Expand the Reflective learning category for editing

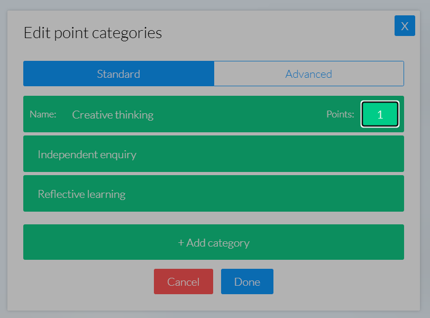tap(213, 193)
